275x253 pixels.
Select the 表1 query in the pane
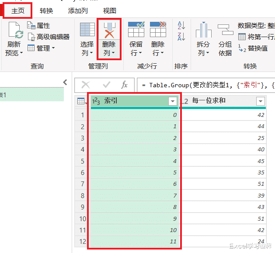[x=32, y=95]
